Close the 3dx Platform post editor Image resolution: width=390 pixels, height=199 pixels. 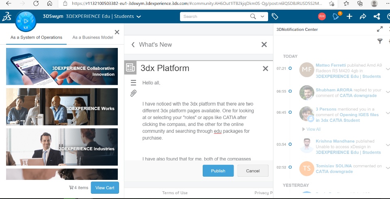coord(265,68)
